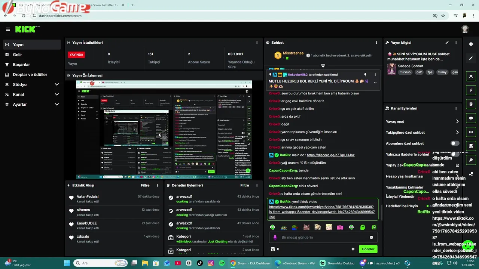
Task: Select Yayın in the sidebar
Action: tap(32, 44)
